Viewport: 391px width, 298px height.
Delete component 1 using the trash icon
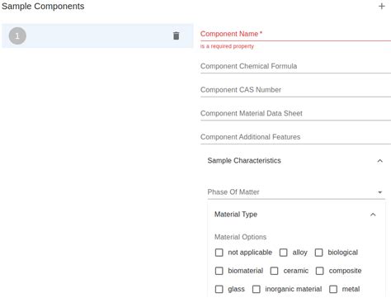176,35
